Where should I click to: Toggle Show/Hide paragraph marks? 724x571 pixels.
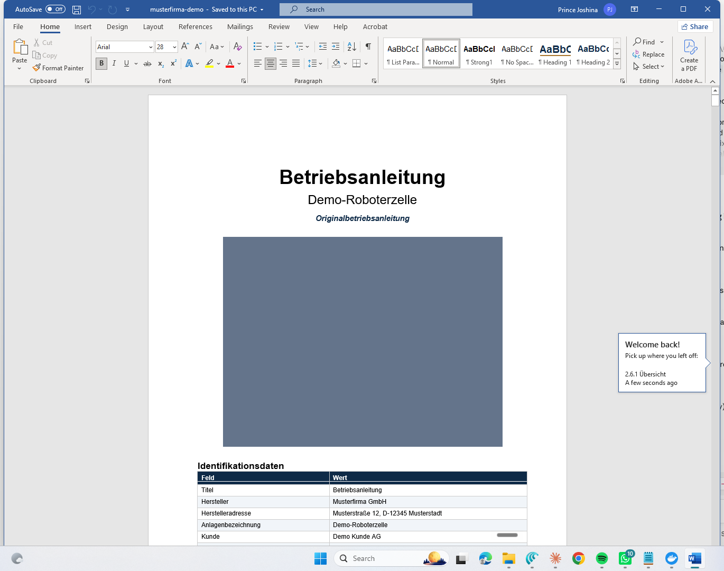pyautogui.click(x=368, y=47)
